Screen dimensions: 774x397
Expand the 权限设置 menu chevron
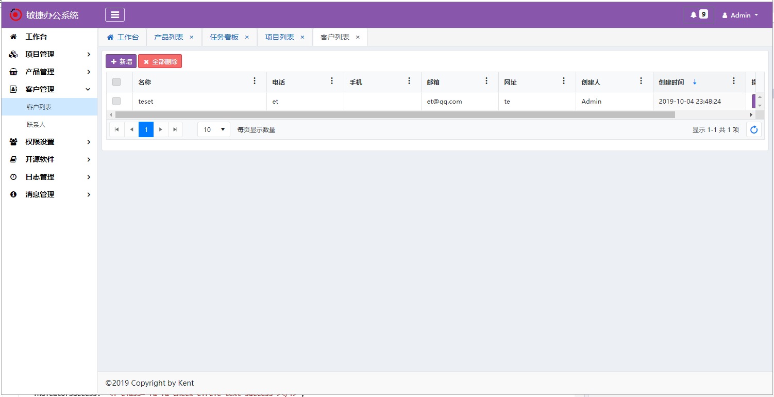(x=89, y=142)
